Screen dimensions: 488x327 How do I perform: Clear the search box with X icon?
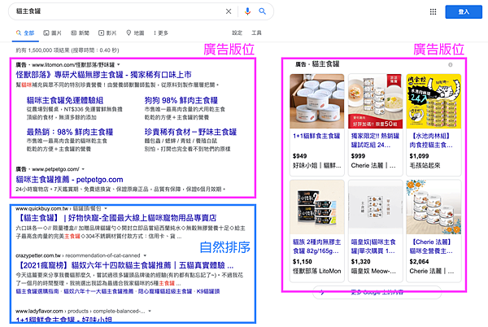pos(229,11)
